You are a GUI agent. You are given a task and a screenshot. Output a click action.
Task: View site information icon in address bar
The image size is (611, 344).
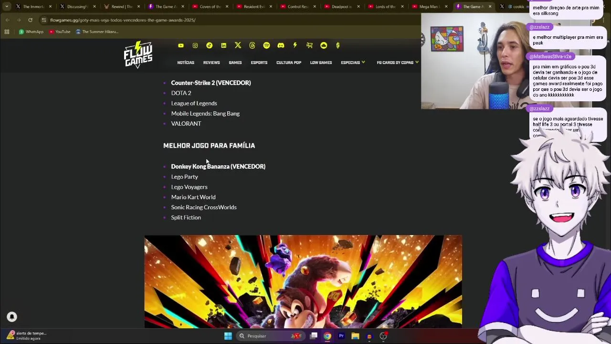43,20
